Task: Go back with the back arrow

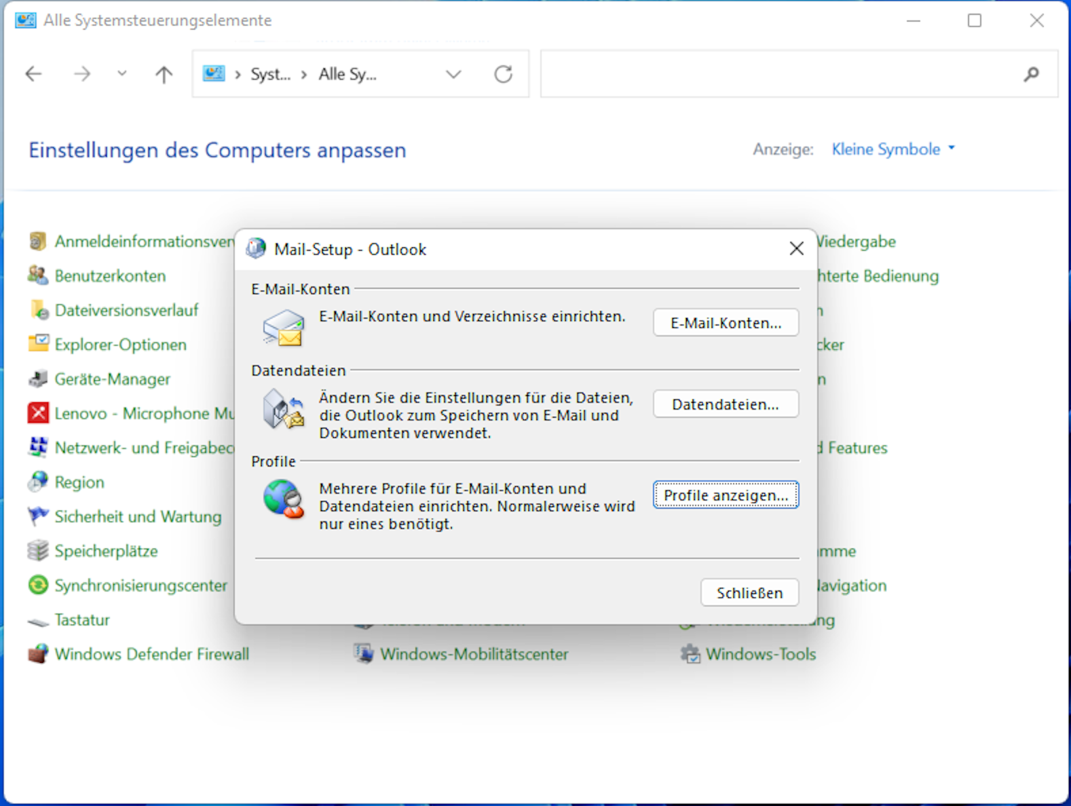Action: (x=33, y=74)
